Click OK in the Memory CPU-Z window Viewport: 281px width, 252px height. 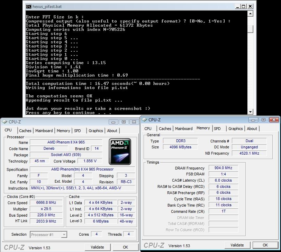(x=265, y=245)
